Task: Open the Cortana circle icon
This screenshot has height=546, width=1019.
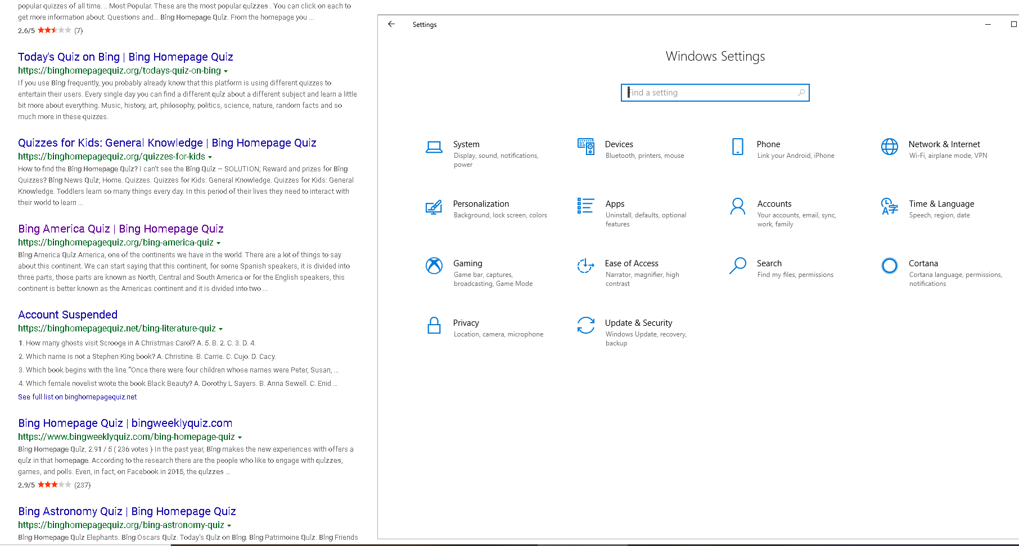Action: coord(889,266)
